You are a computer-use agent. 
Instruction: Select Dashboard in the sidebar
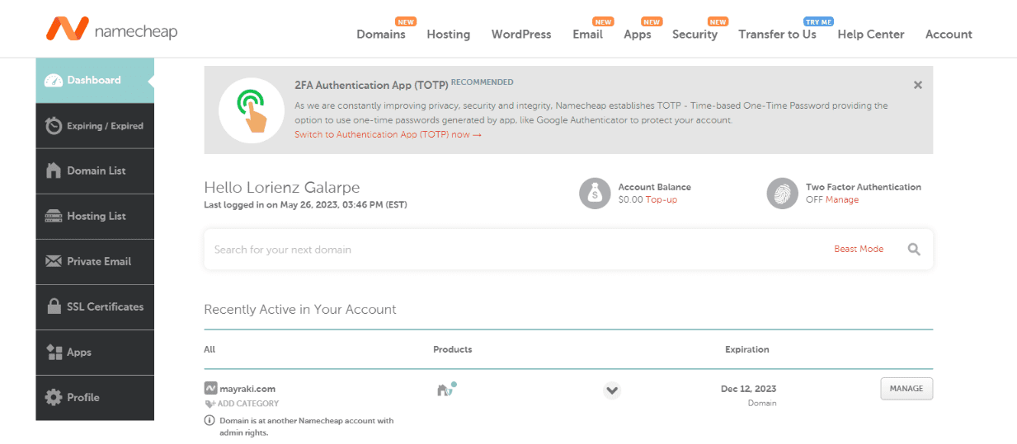[95, 81]
